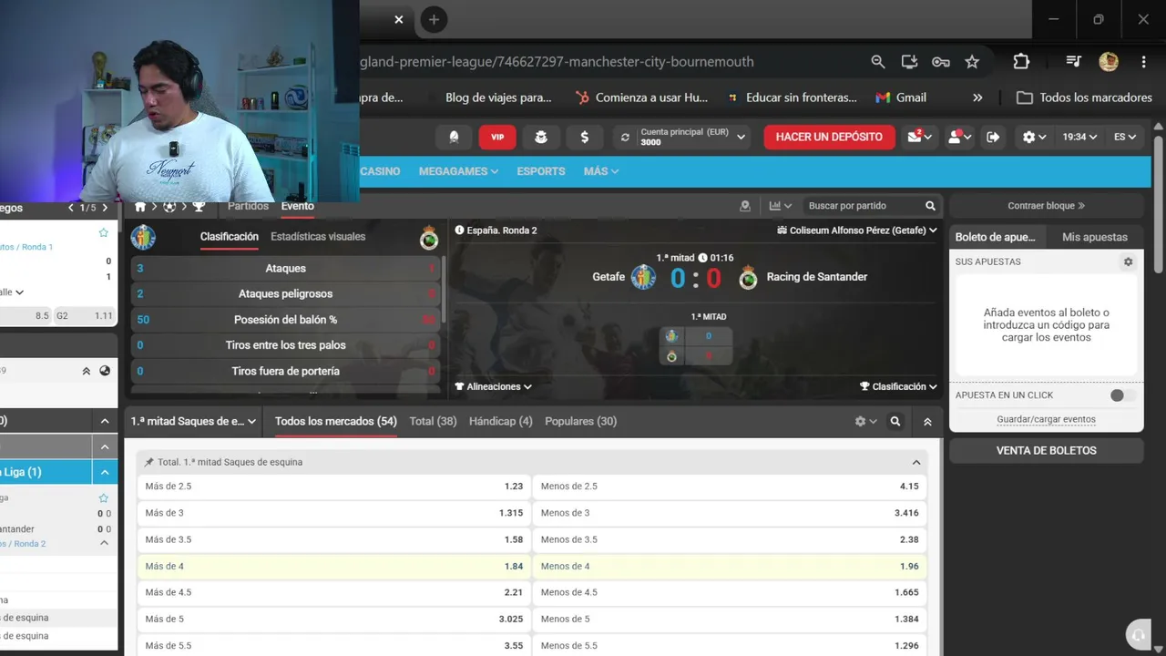The width and height of the screenshot is (1166, 656).
Task: Open the MEGAGAMES menu
Action: [x=458, y=171]
